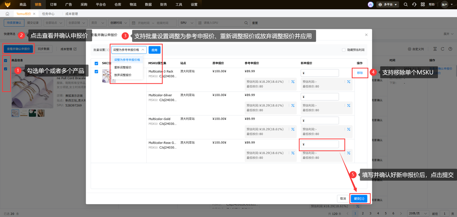Screen dimensions: 457x217
Task: Choose 放弃调整报价 in the dropdown list
Action: [x=127, y=75]
